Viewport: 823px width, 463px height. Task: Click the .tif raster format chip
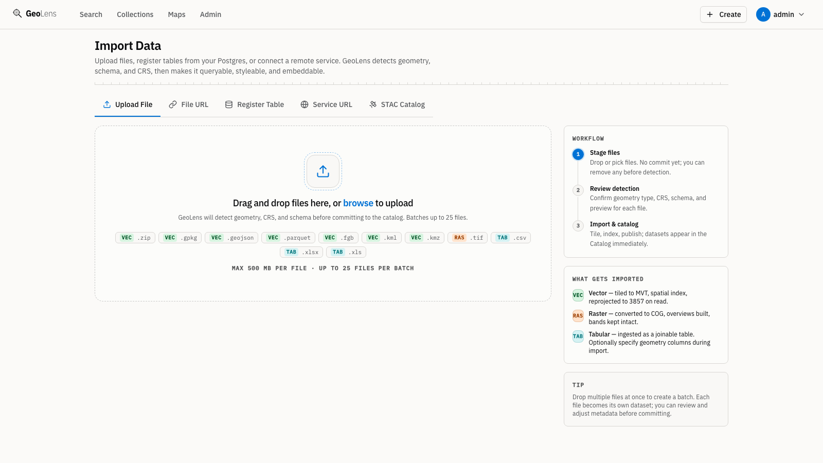tap(468, 238)
